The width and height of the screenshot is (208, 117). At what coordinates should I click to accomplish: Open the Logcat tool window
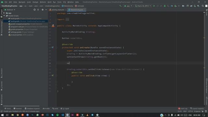coord(65,109)
